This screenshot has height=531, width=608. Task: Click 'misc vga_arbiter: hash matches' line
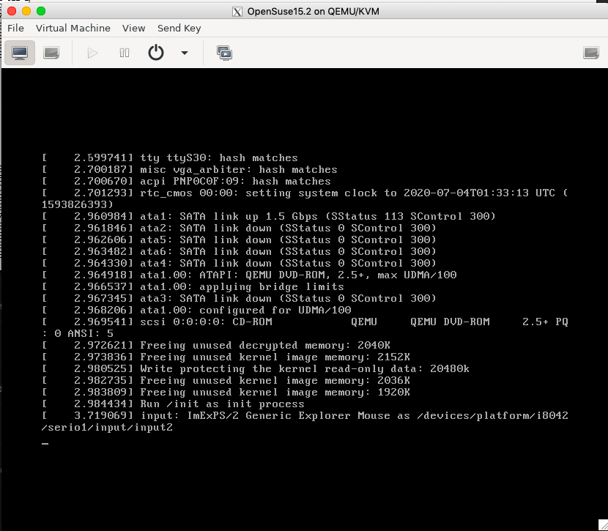point(190,169)
